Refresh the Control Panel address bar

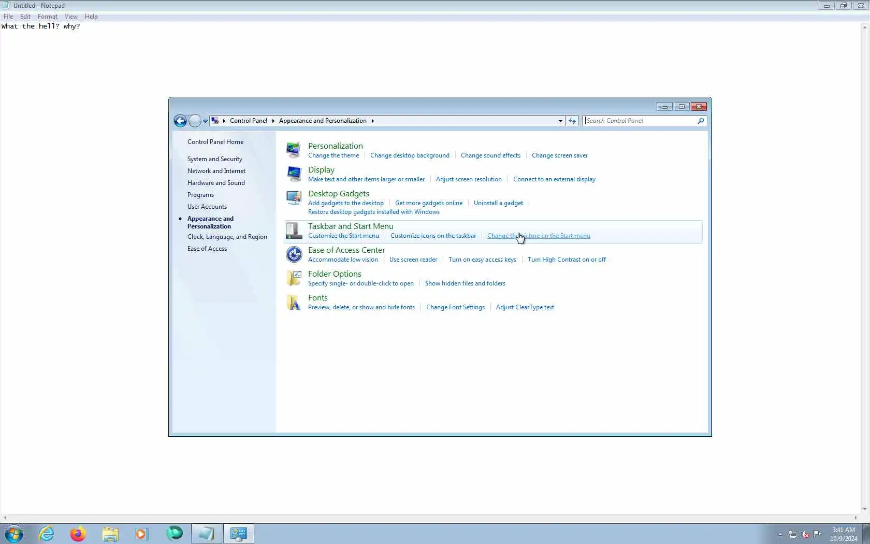(x=572, y=121)
